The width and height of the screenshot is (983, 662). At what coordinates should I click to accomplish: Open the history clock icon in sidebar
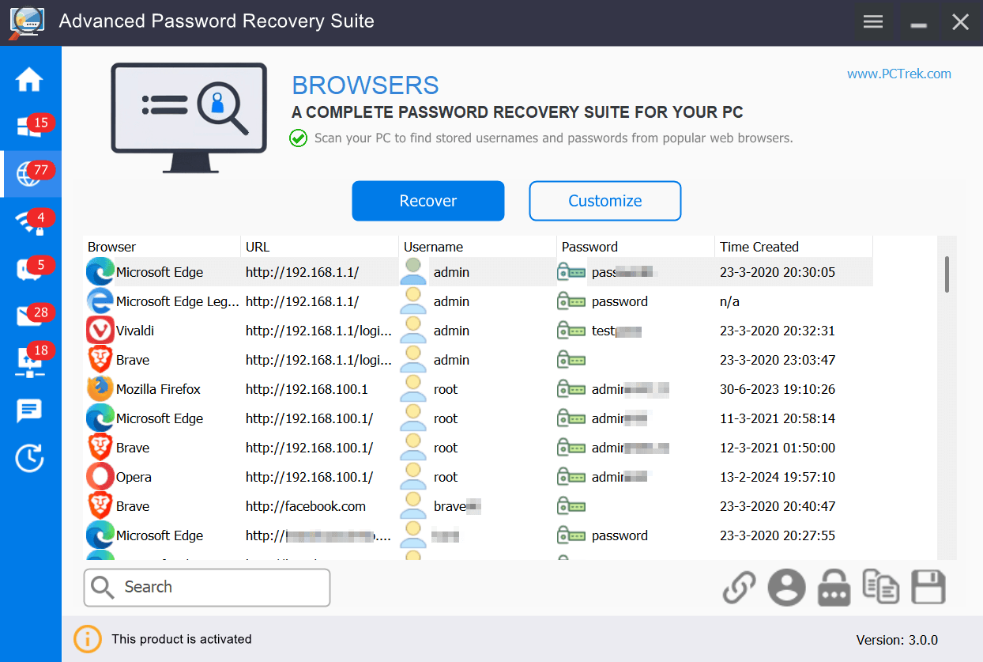30,458
